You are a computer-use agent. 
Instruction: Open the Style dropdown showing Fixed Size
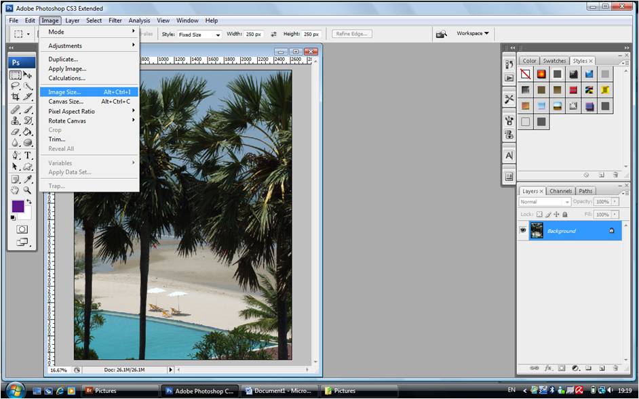pos(200,35)
